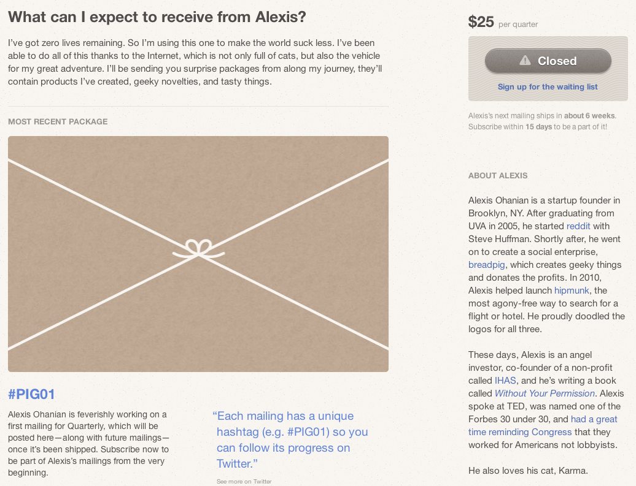The height and width of the screenshot is (486, 636).
Task: Sign up for the waiting list
Action: pyautogui.click(x=548, y=87)
